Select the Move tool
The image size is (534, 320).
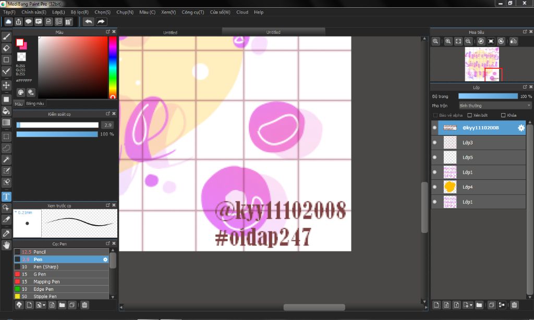click(6, 85)
